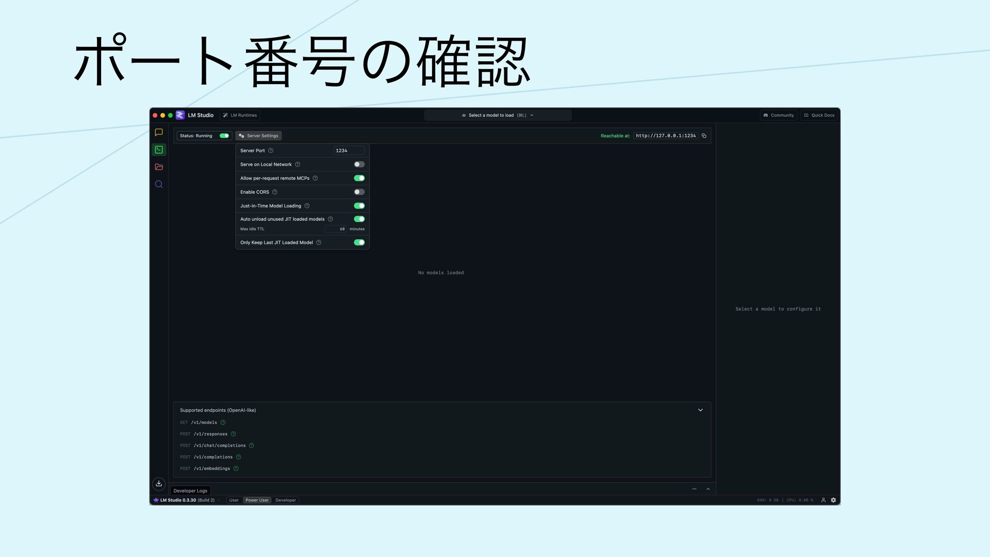
Task: Turn on Enable CORS switch
Action: [359, 192]
